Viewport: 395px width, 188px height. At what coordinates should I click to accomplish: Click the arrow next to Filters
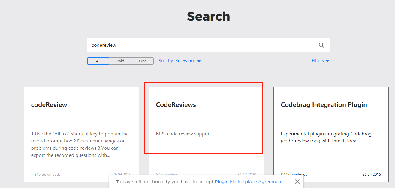(x=327, y=61)
